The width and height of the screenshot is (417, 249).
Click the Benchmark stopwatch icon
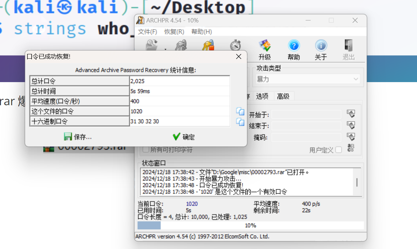236,45
